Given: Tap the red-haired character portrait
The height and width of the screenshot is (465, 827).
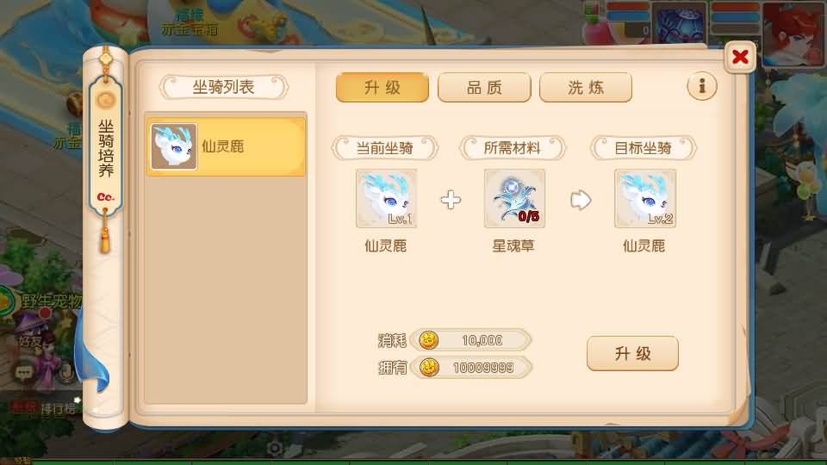Looking at the screenshot, I should click(x=793, y=33).
